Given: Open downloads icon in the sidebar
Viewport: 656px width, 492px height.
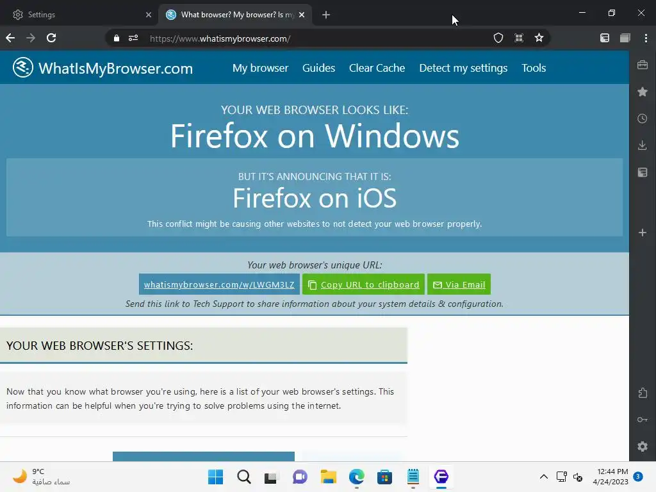Looking at the screenshot, I should pyautogui.click(x=643, y=145).
